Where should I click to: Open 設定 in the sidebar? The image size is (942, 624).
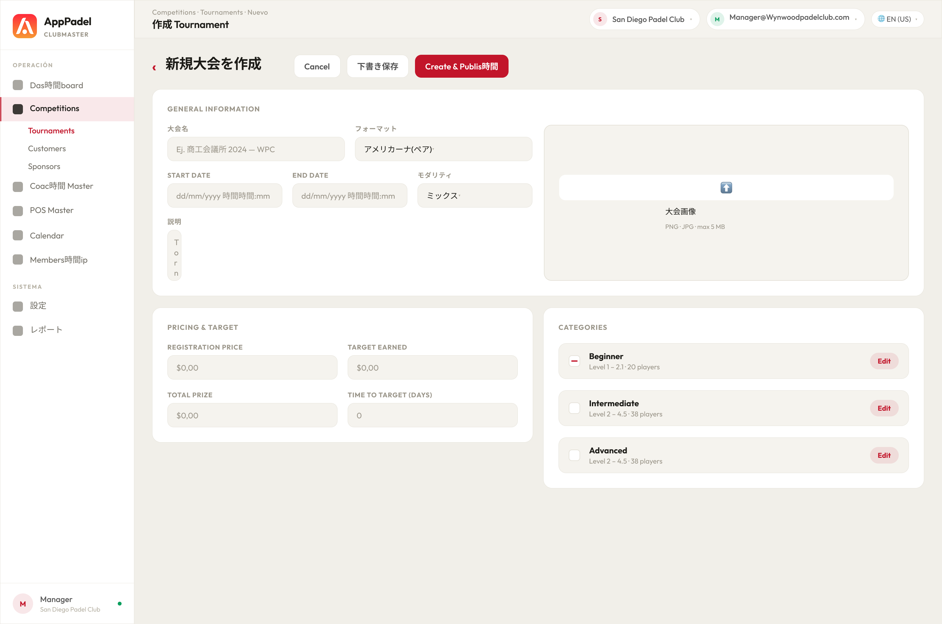coord(67,306)
